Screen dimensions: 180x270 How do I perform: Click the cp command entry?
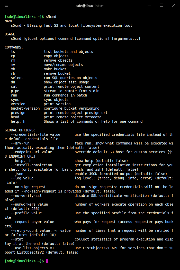pos(13,56)
